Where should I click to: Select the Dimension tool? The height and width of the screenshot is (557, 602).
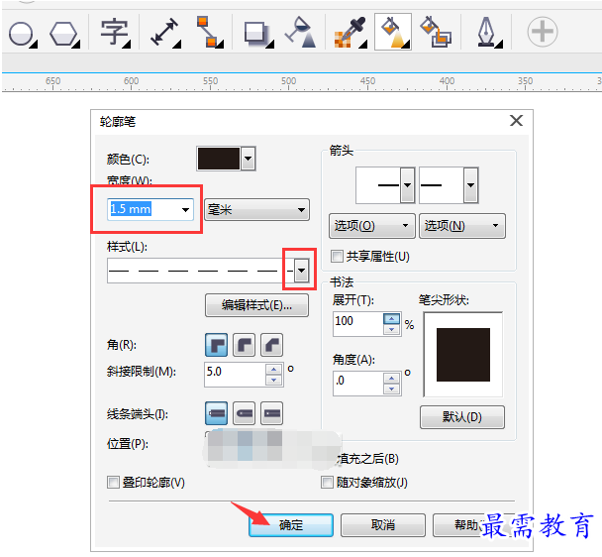click(x=165, y=33)
